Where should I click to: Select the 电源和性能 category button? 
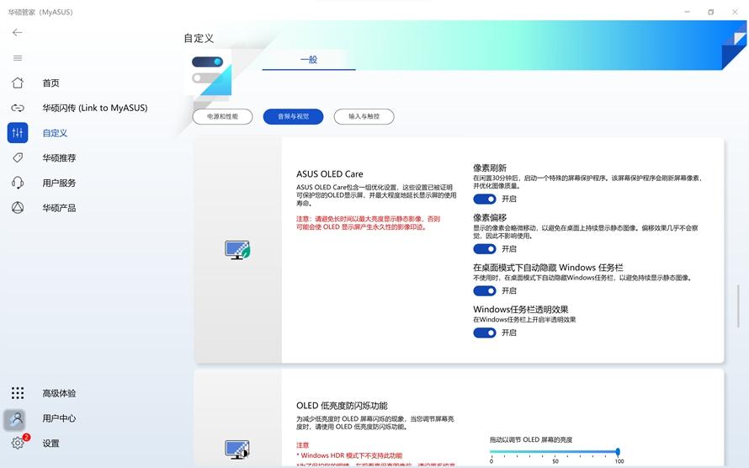point(222,117)
